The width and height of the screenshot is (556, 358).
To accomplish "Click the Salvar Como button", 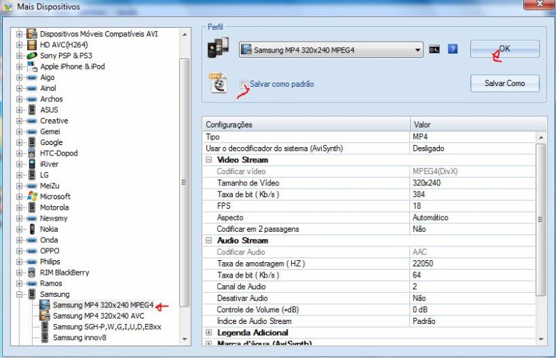I will click(x=505, y=83).
